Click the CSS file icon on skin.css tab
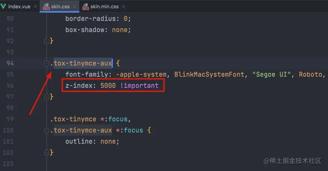Image resolution: width=328 pixels, height=171 pixels. coord(46,7)
